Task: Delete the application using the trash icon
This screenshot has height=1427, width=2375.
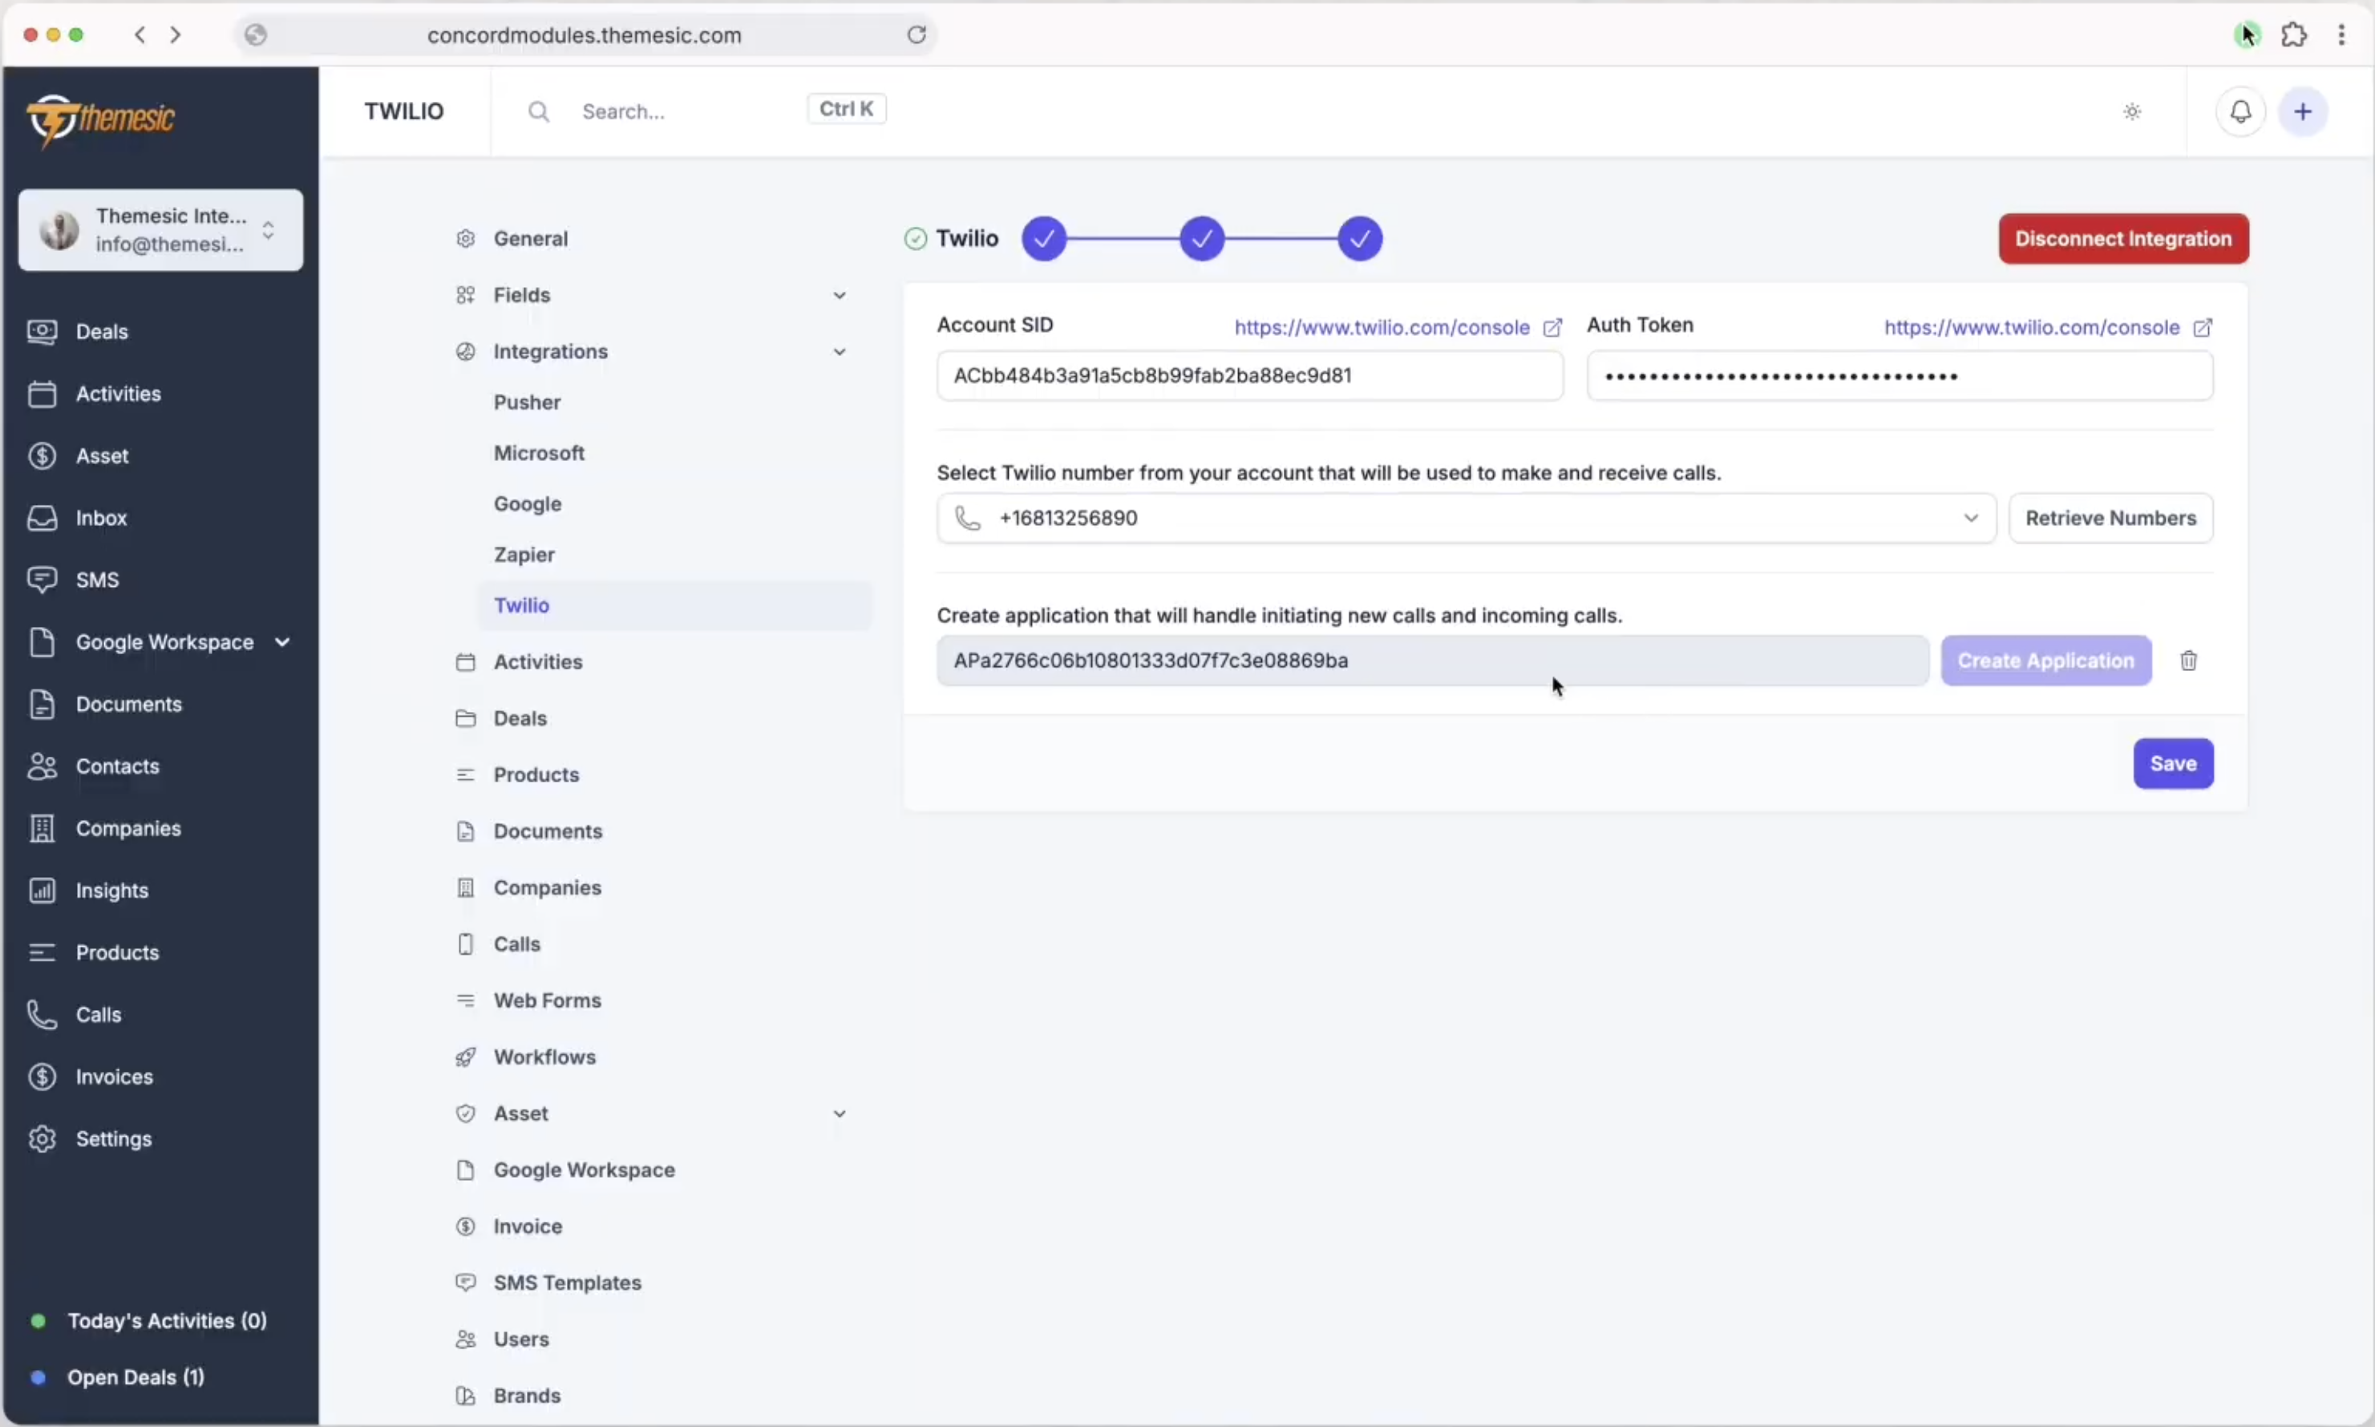Action: pos(2190,661)
